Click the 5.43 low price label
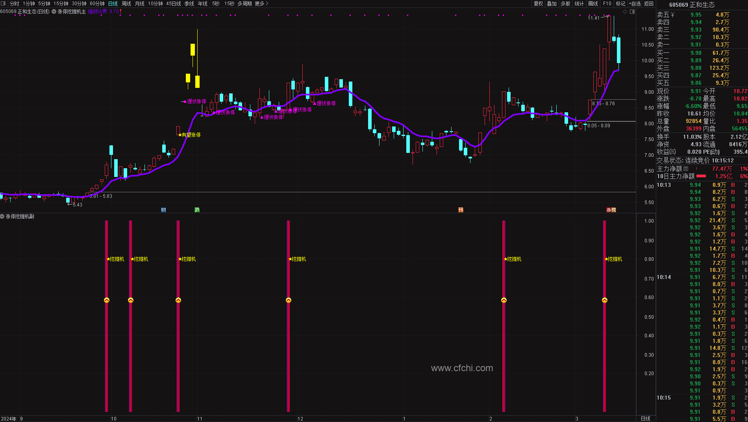The height and width of the screenshot is (422, 748). pyautogui.click(x=78, y=205)
